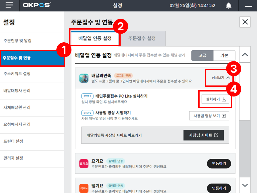The height and width of the screenshot is (193, 257).
Task: Click 사용법 영상 보기 button
Action: pos(209,116)
